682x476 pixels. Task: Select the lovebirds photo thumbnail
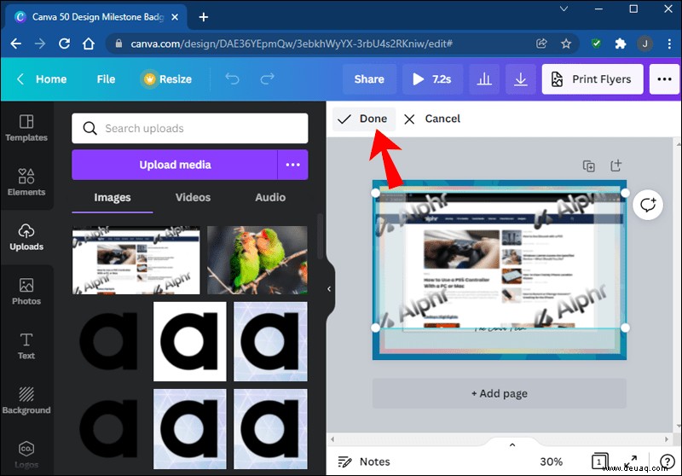tap(257, 260)
